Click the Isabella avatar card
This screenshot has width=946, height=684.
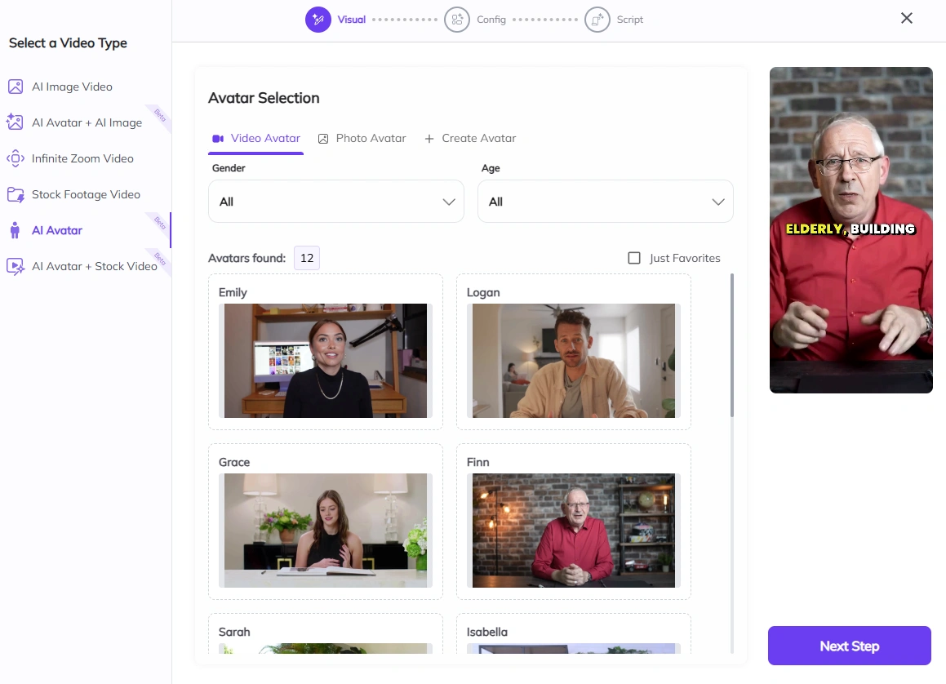[x=574, y=633]
